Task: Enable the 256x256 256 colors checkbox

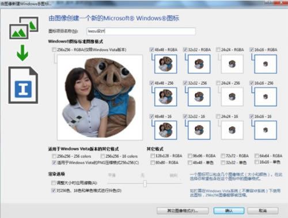Action: point(54,156)
